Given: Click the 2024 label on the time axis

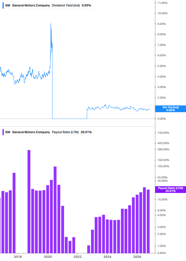Looking at the screenshot, I should click(x=107, y=257).
